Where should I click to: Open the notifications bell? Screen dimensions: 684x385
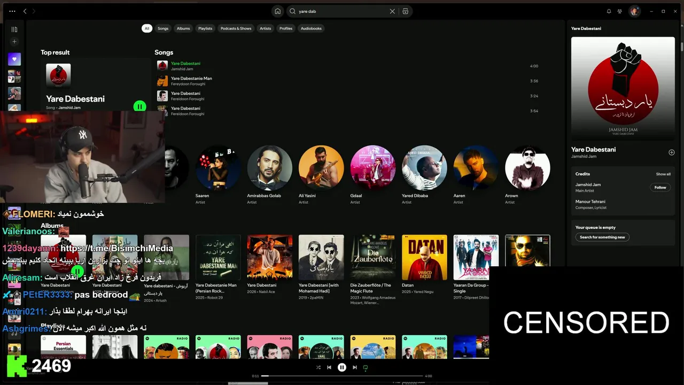[x=609, y=11]
